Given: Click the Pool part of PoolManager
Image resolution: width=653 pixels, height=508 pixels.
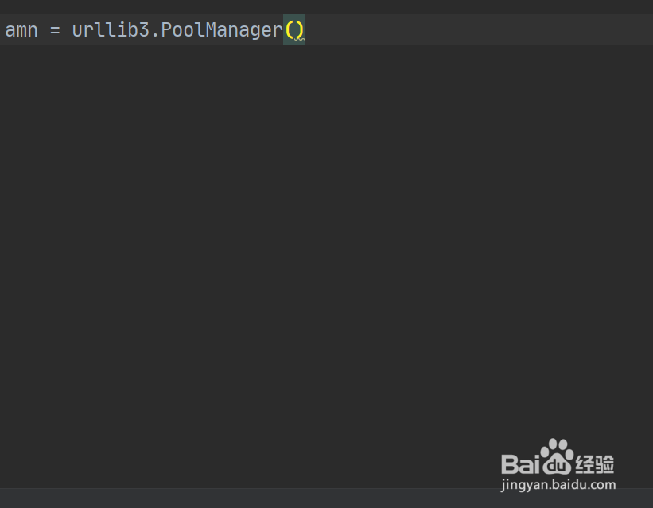Looking at the screenshot, I should [182, 30].
